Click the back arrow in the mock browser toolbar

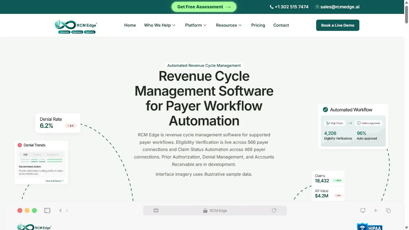coord(60,211)
